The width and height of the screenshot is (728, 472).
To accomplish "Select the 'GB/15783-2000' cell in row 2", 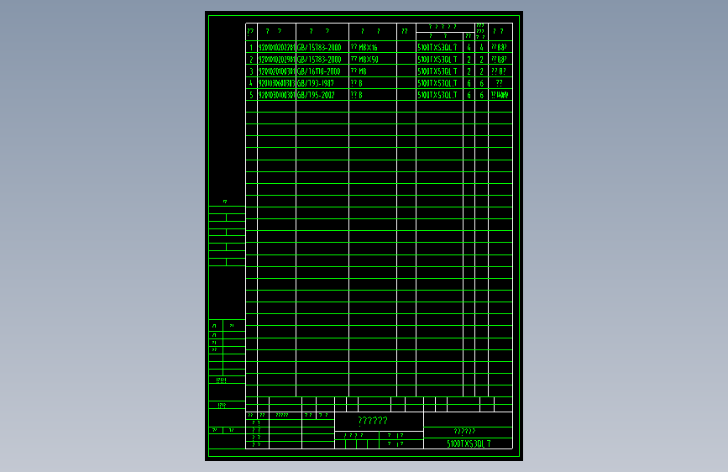I will pyautogui.click(x=322, y=60).
